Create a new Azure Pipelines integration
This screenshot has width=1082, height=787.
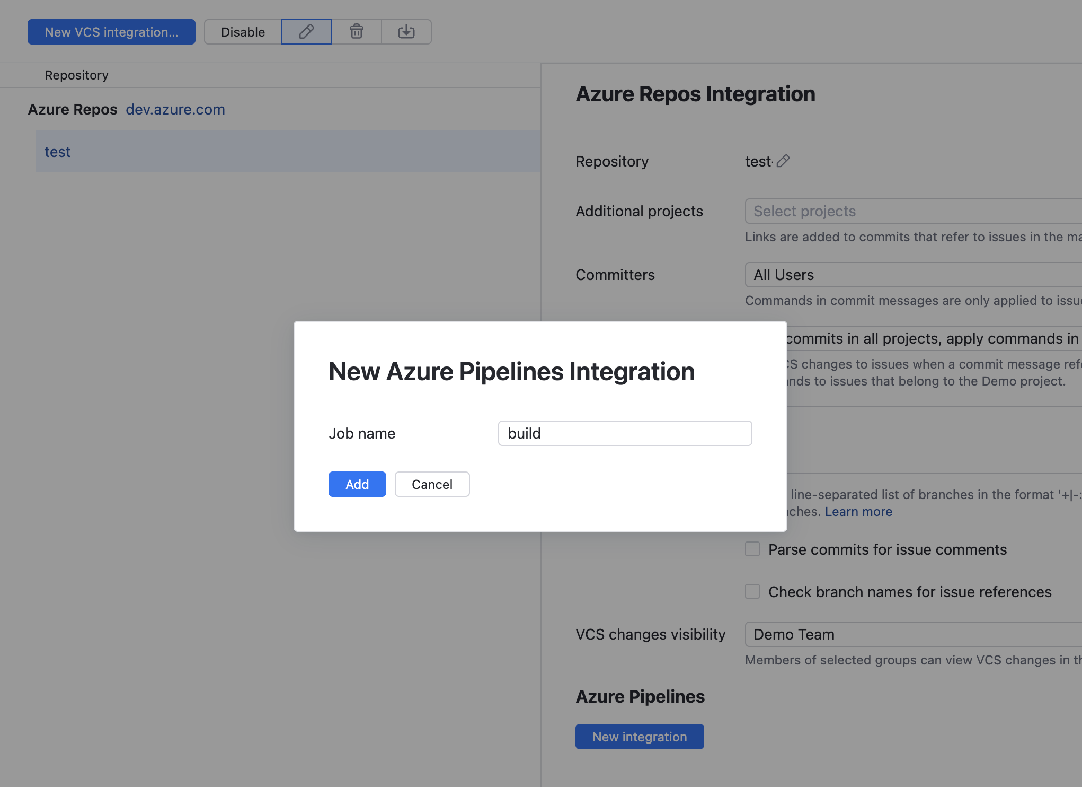639,737
